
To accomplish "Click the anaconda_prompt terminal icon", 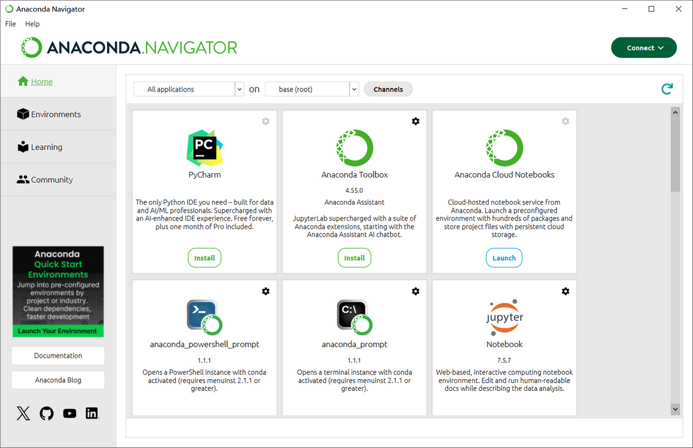I will click(355, 317).
